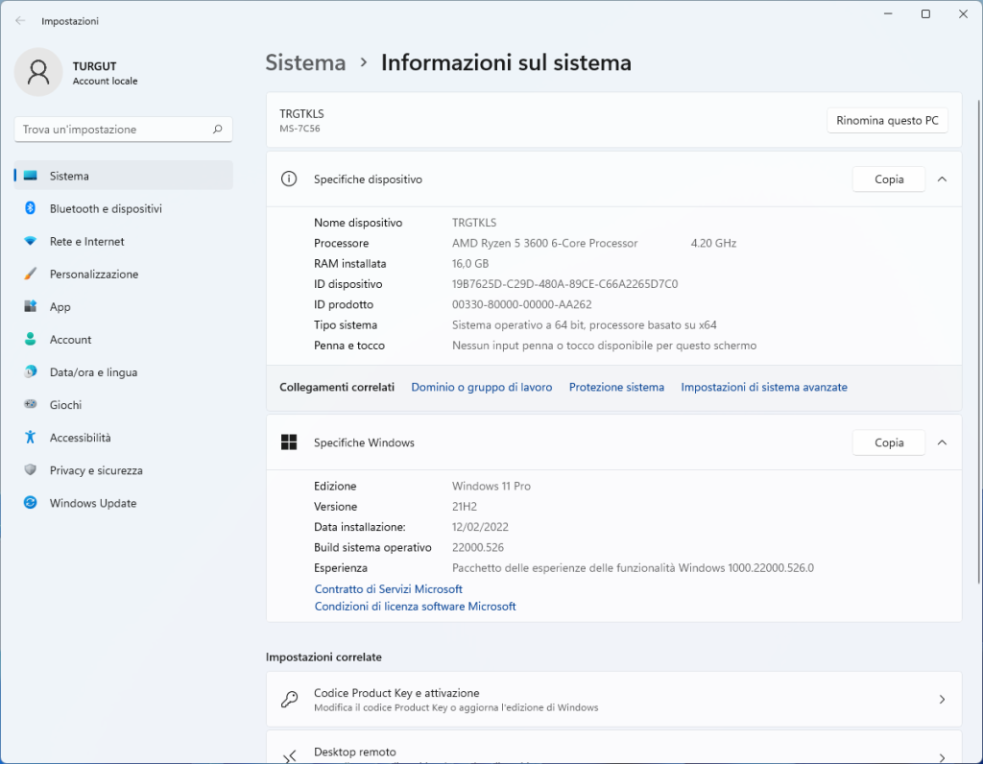The width and height of the screenshot is (983, 764).
Task: Click the Rinomina questo PC button
Action: point(887,121)
